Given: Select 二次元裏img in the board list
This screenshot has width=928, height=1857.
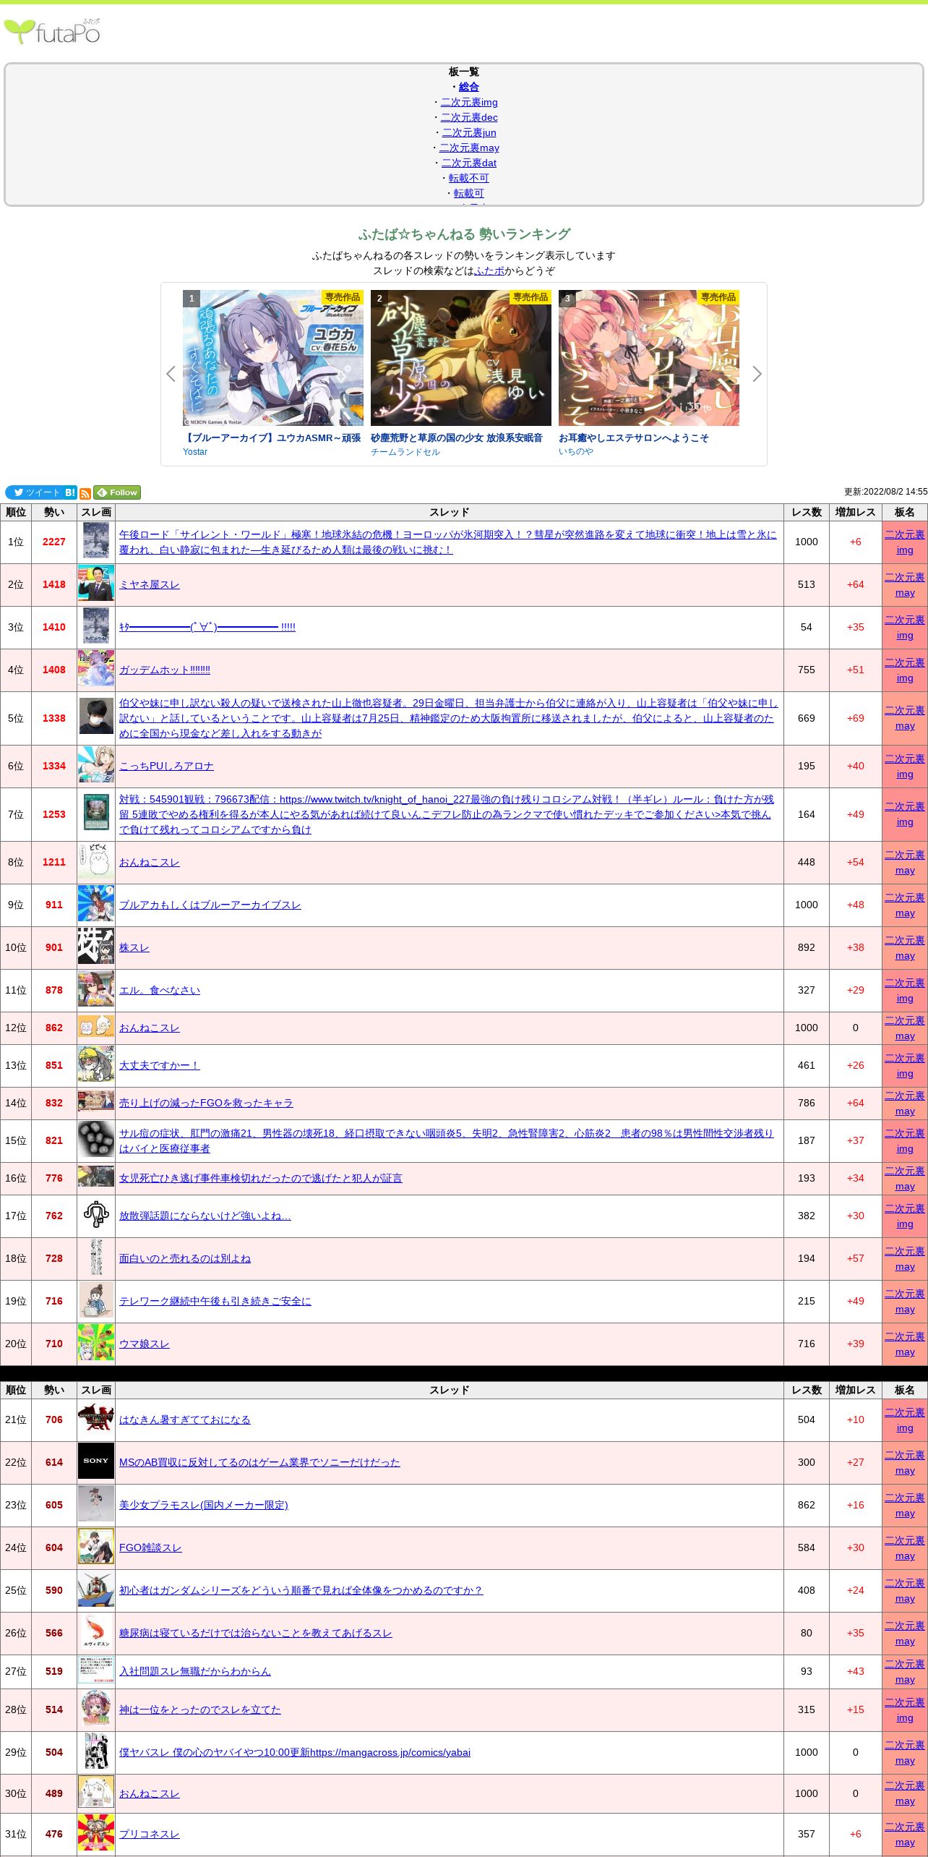Looking at the screenshot, I should (x=468, y=102).
